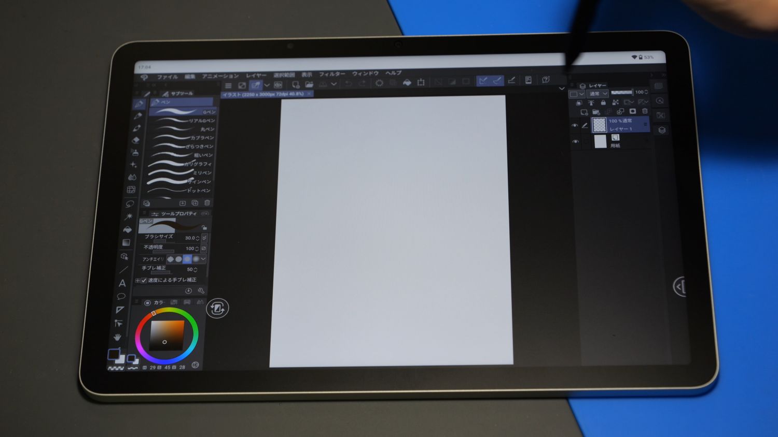Open the tool property wrench settings
778x437 pixels.
coord(201,291)
